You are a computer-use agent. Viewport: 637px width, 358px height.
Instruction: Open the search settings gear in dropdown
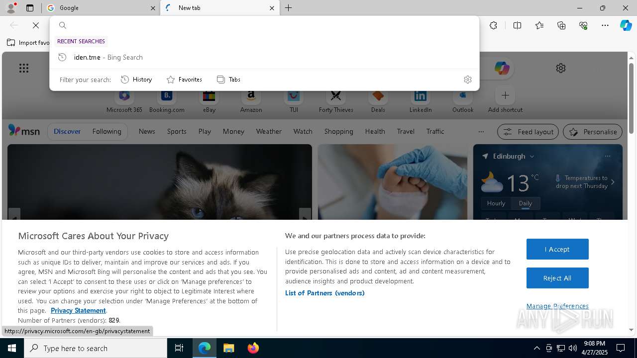(x=467, y=80)
